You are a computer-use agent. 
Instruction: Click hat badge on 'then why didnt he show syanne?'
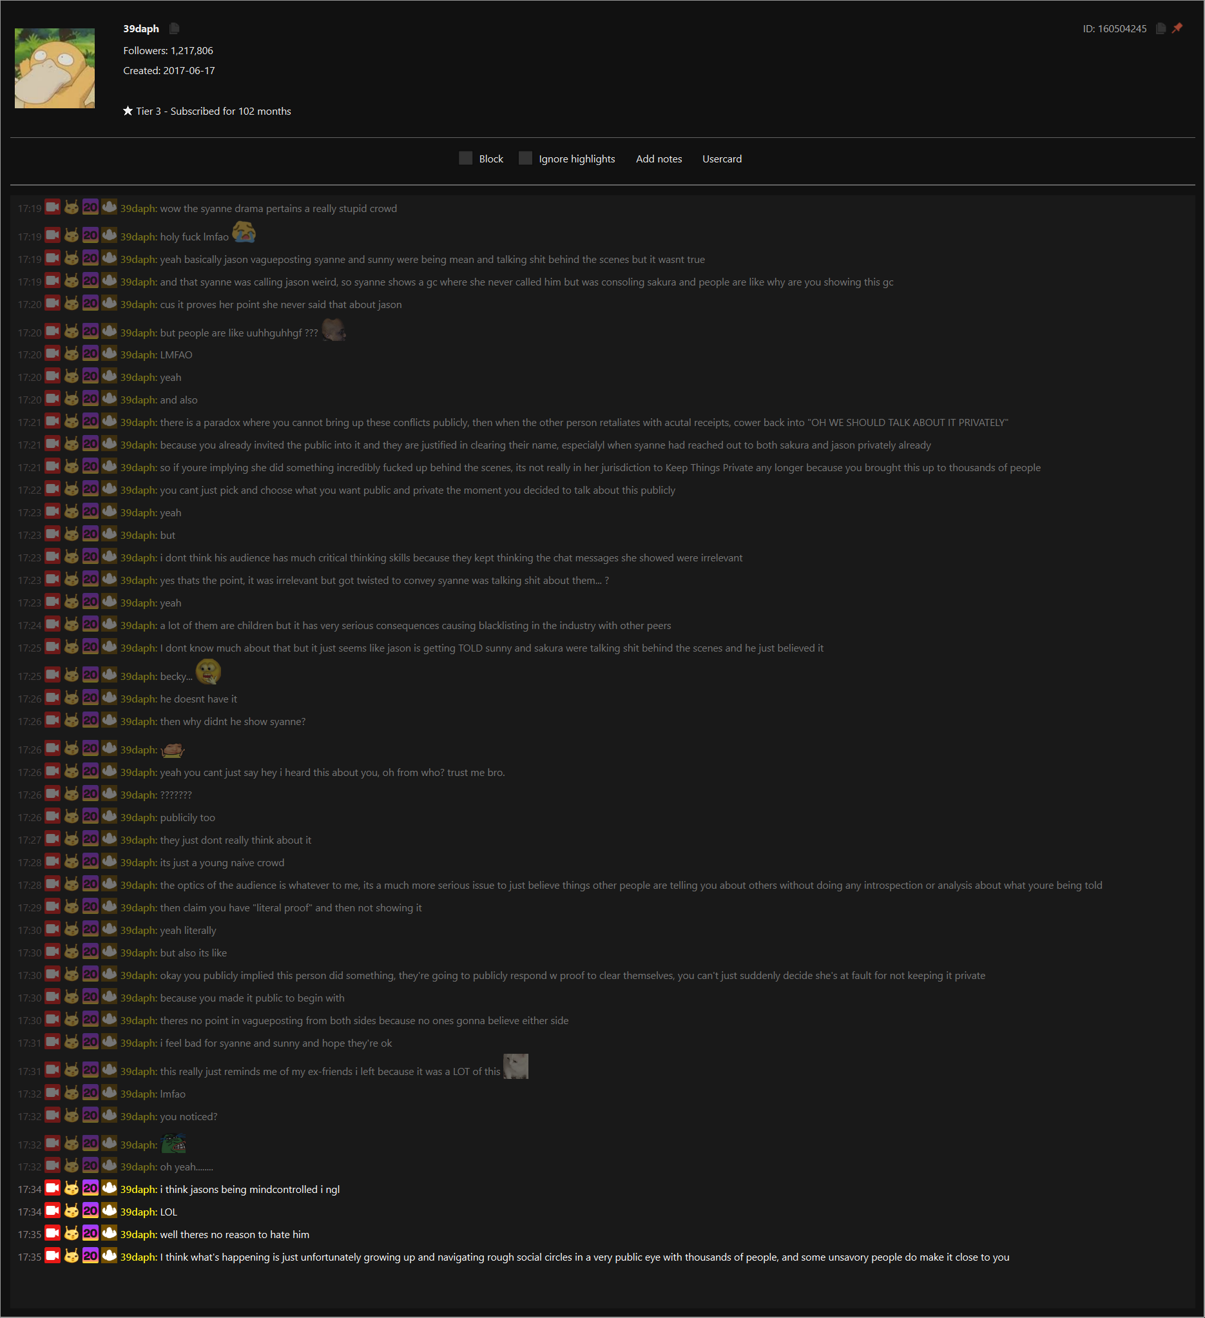(x=109, y=721)
